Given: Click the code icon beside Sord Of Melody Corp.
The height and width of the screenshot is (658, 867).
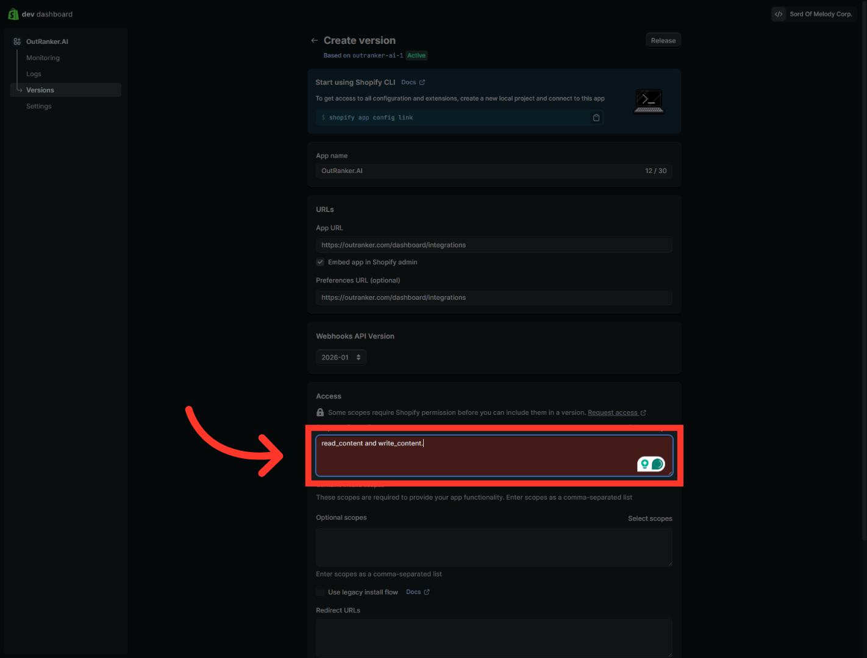Looking at the screenshot, I should click(779, 14).
